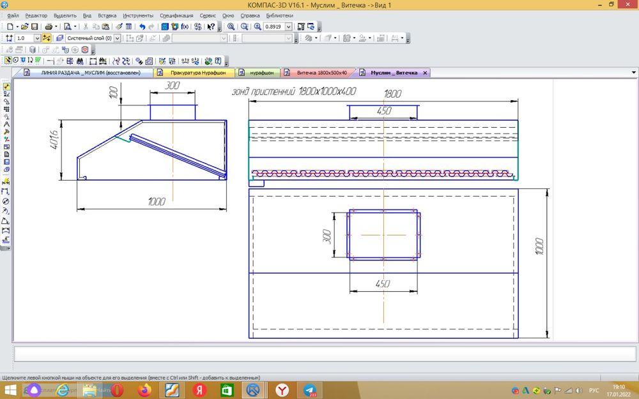Switch to the Витечка 1800x500x40 tab
Viewport: 639px width, 399px height.
(x=321, y=73)
